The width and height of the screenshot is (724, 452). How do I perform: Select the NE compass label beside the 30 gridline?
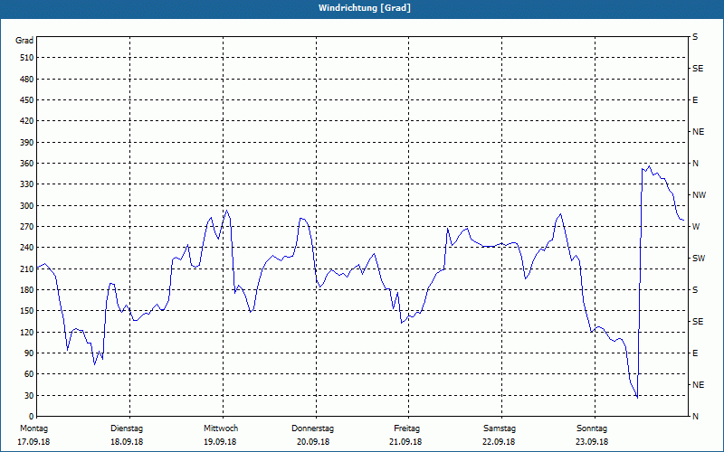pyautogui.click(x=698, y=385)
